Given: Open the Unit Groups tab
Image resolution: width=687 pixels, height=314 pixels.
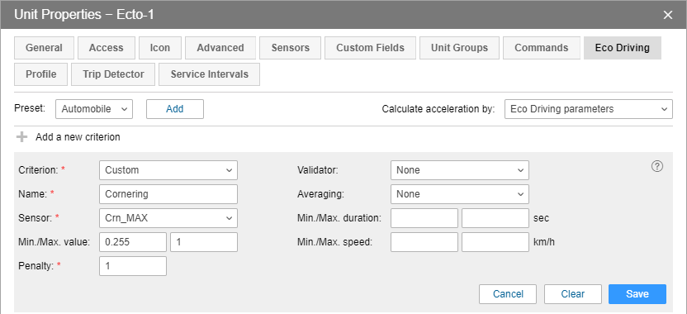Looking at the screenshot, I should [x=459, y=48].
